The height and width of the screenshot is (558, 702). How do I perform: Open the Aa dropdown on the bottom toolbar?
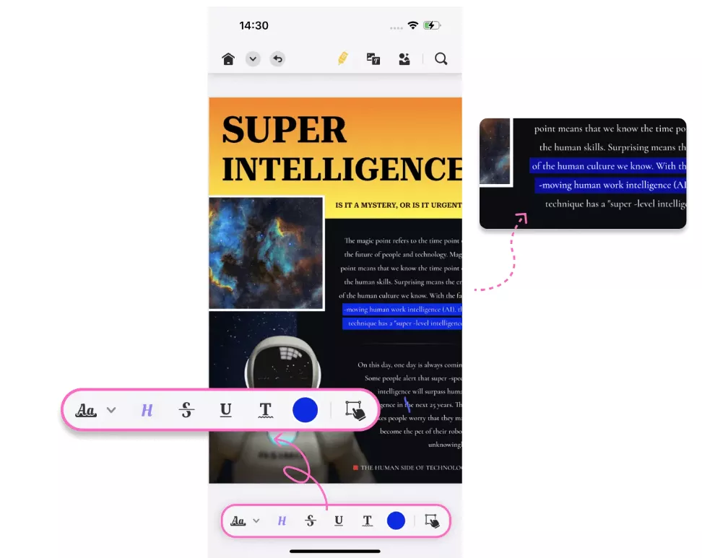point(258,520)
